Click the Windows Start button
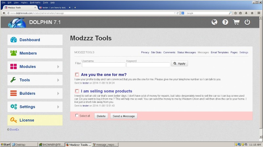Image resolution: width=263 pixels, height=147 pixels. pos(5,144)
